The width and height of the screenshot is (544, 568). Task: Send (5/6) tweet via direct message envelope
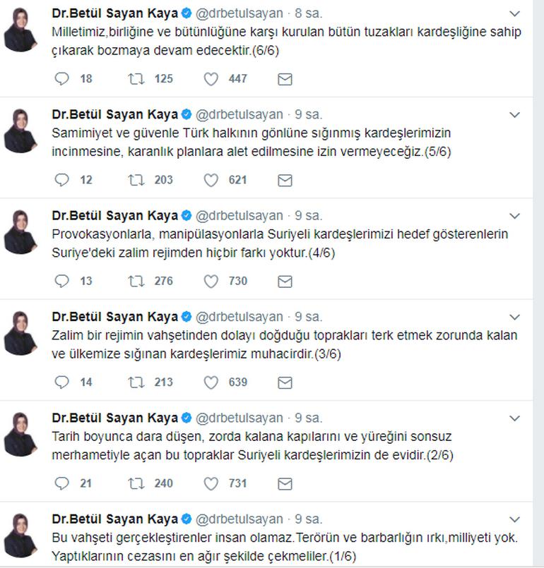(x=285, y=181)
